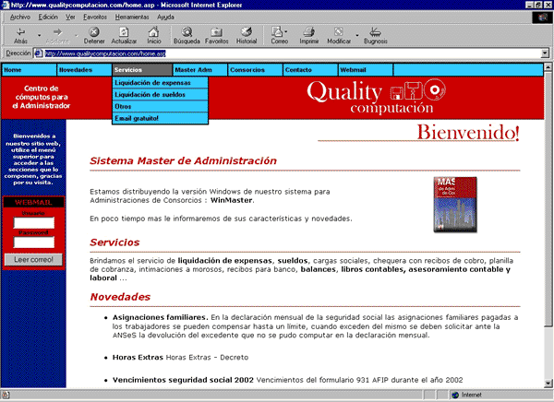The image size is (554, 402).
Task: Open the Webmail nav item
Action: coord(366,70)
